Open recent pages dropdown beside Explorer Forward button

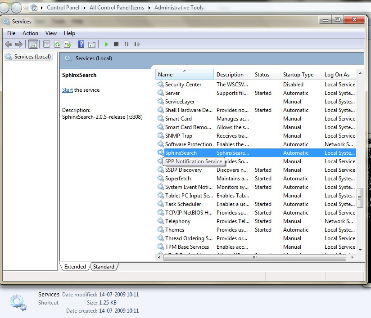click(25, 8)
